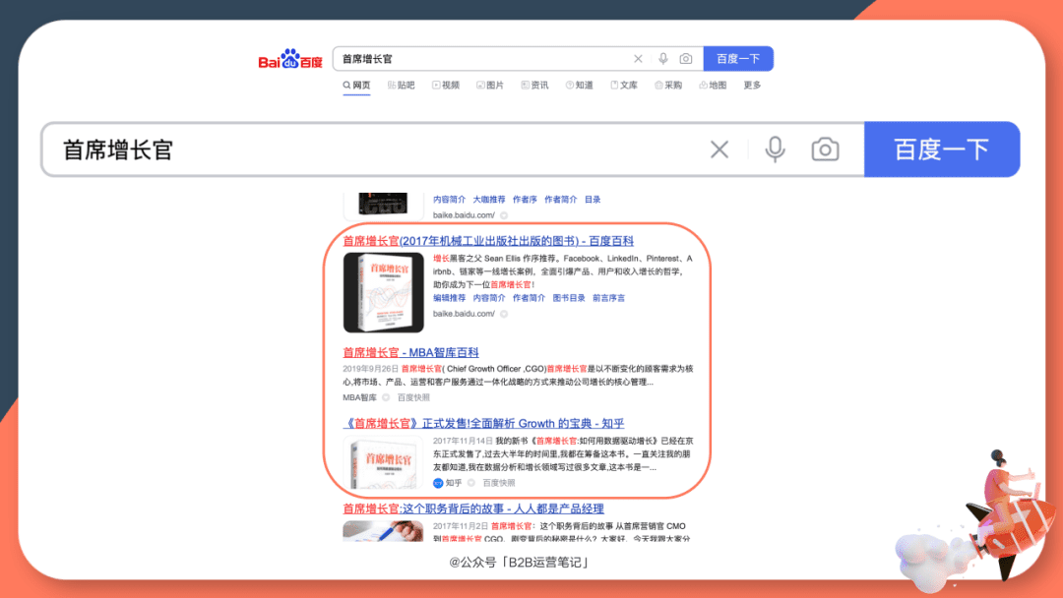Viewport: 1063px width, 598px height.
Task: Open 大咖推荐 link in top result
Action: click(489, 200)
